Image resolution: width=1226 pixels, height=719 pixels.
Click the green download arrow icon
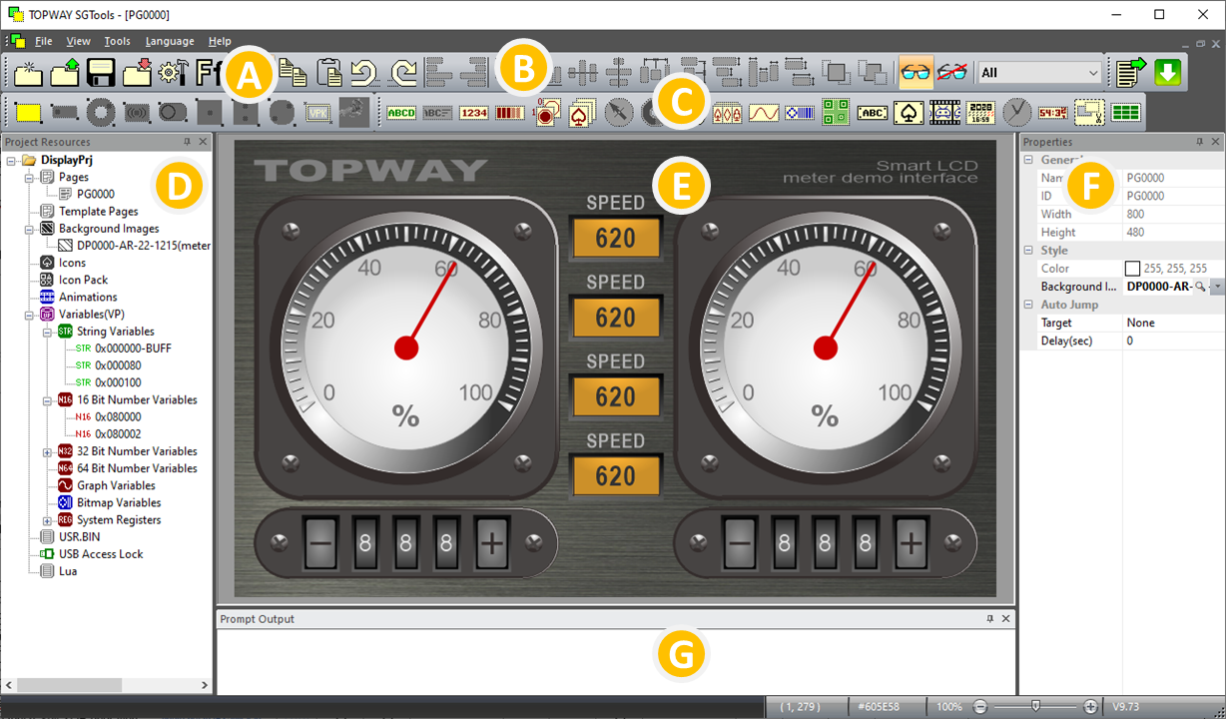tap(1167, 73)
